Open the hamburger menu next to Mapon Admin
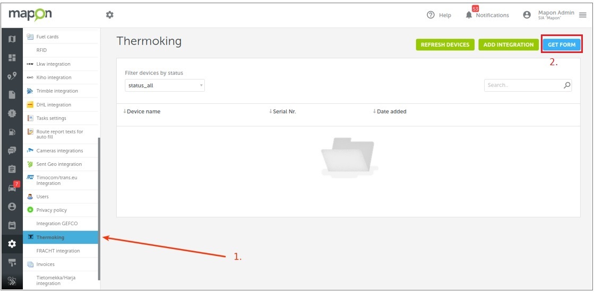Viewport: 594px width, 292px height. 583,15
